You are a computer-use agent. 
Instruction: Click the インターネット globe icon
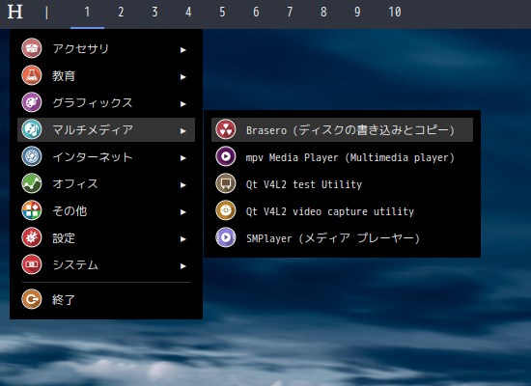[32, 156]
